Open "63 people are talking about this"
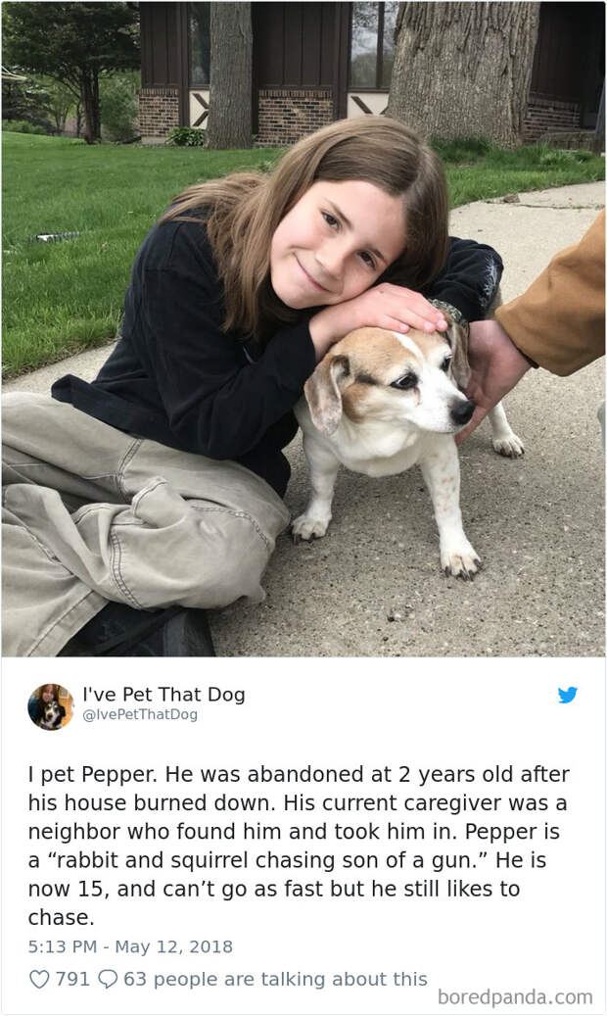607x1016 pixels. 275,979
